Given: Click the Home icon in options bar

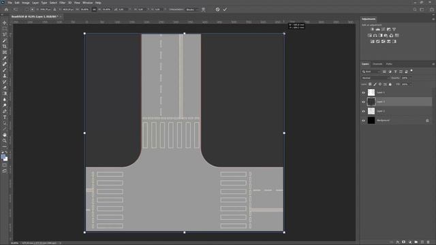Looking at the screenshot, I should point(6,10).
